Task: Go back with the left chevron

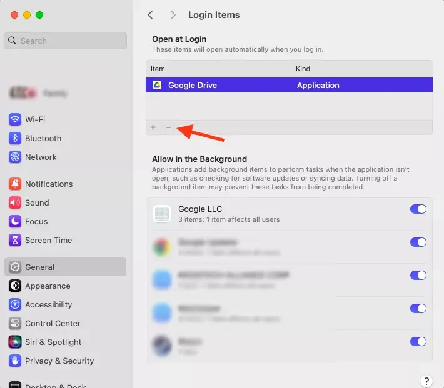Action: pyautogui.click(x=151, y=15)
